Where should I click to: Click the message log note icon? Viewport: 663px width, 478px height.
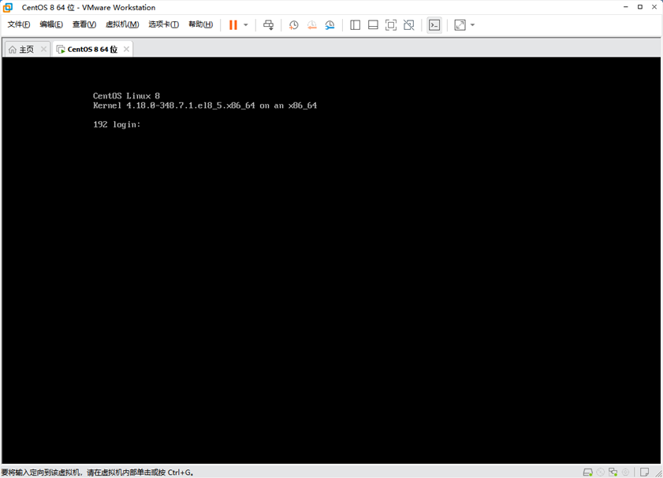(644, 472)
